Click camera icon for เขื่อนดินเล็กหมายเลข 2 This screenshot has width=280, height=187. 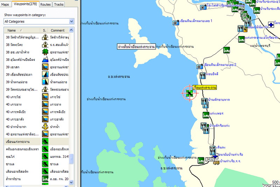tap(199, 66)
